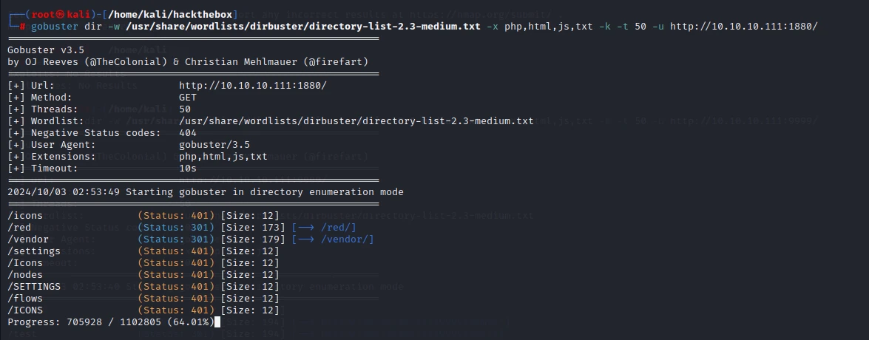Click the /vendor/ redirect link
The width and height of the screenshot is (869, 340).
333,239
